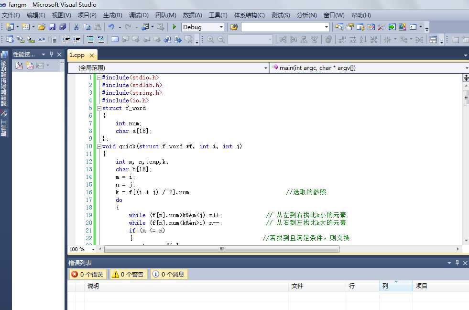Open the Command Window icon
The image size is (469, 310).
tap(413, 27)
